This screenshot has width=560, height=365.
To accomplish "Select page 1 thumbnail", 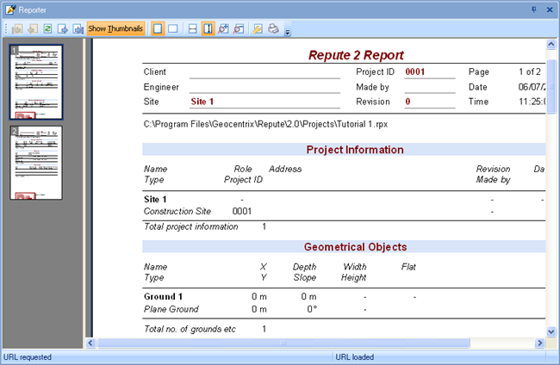I will pos(36,82).
